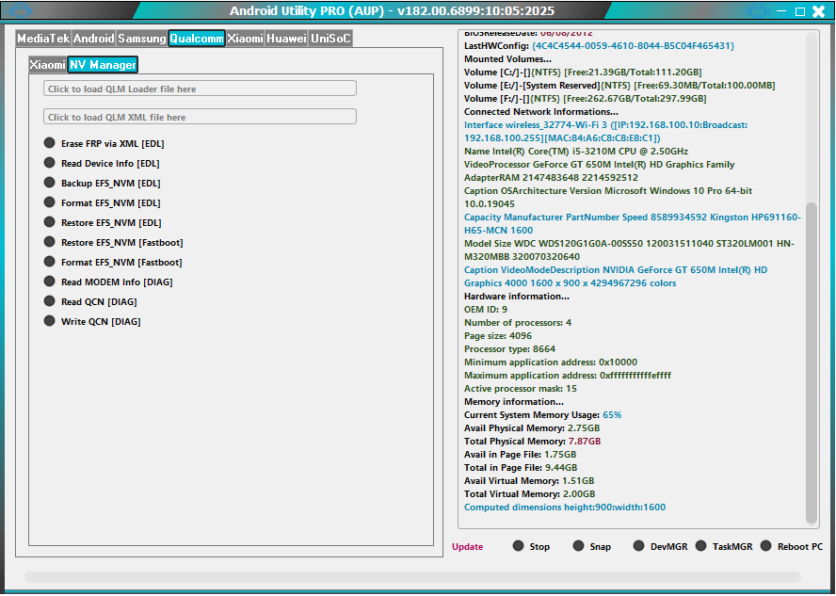Select the Qualcomm tab
836x596 pixels.
(197, 39)
